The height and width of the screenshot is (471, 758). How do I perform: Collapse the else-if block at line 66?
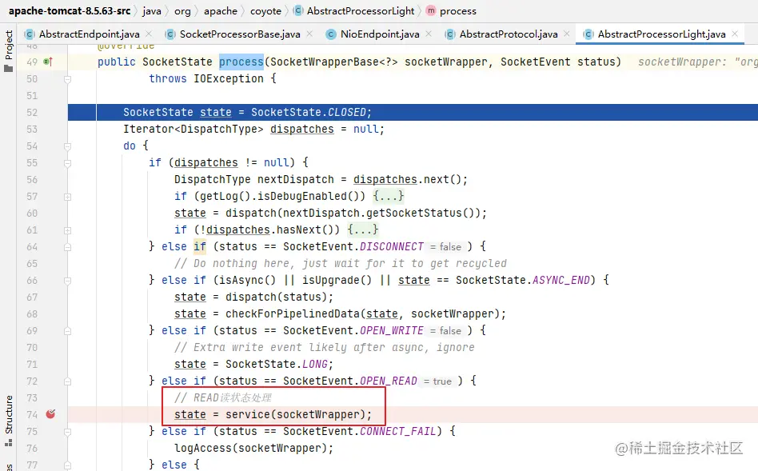coord(68,281)
